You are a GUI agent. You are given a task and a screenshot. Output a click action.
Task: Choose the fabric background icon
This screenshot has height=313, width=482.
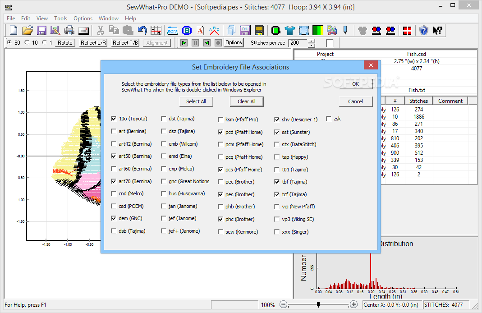tap(304, 30)
